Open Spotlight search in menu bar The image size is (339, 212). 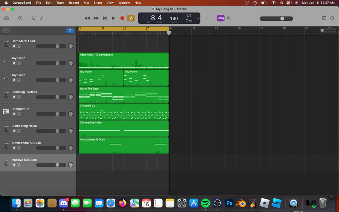click(281, 3)
